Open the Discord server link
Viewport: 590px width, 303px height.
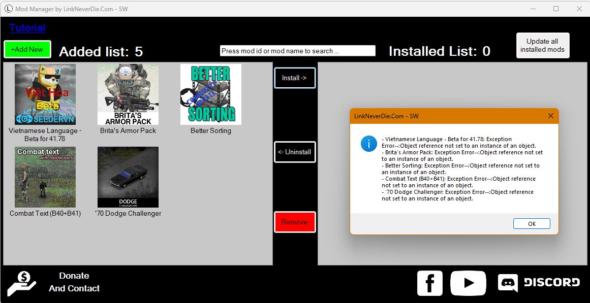click(x=539, y=283)
